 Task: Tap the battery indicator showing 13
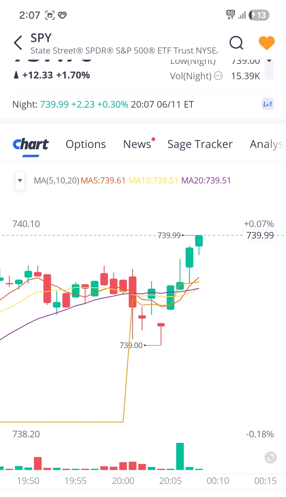click(259, 15)
